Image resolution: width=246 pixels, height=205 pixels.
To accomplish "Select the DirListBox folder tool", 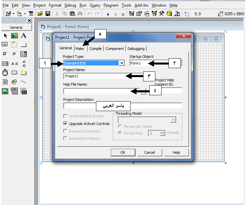I will (23, 73).
